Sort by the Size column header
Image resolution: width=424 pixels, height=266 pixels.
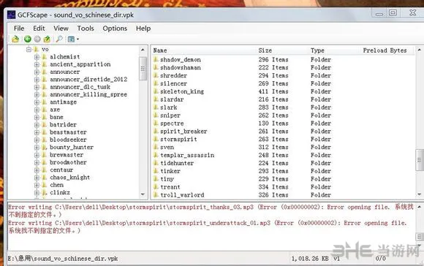(265, 50)
